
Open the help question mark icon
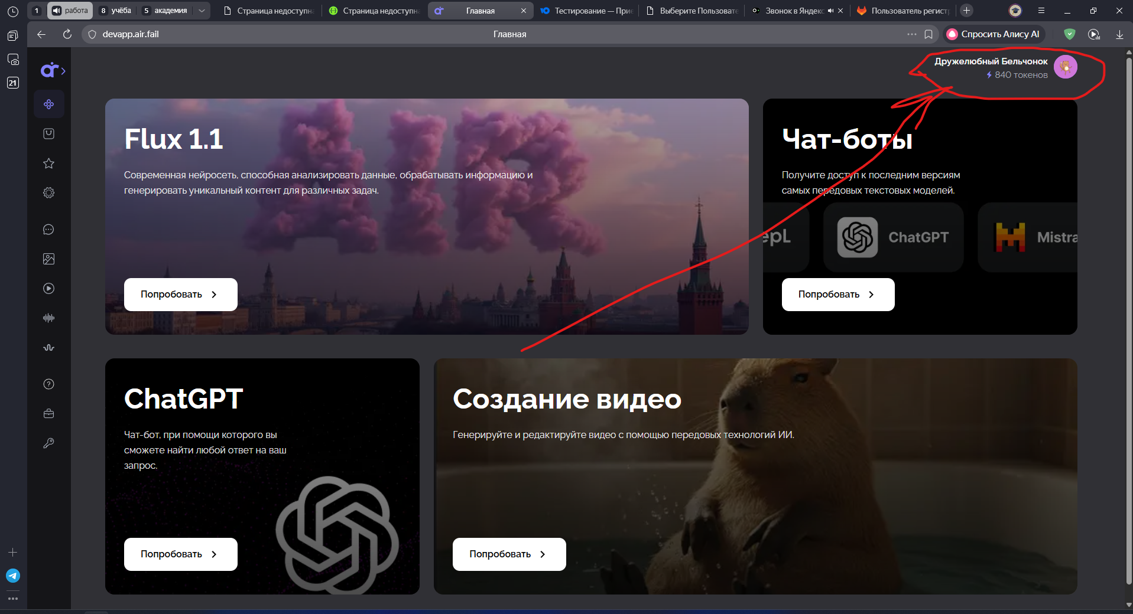(x=49, y=384)
